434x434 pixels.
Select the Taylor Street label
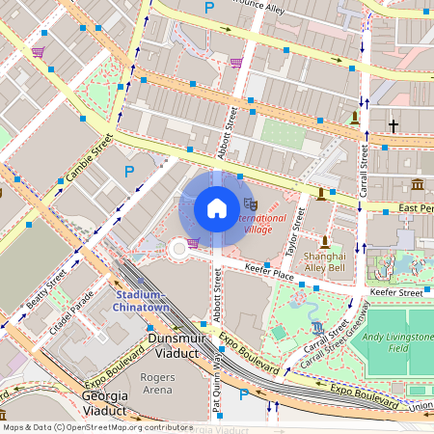point(295,232)
